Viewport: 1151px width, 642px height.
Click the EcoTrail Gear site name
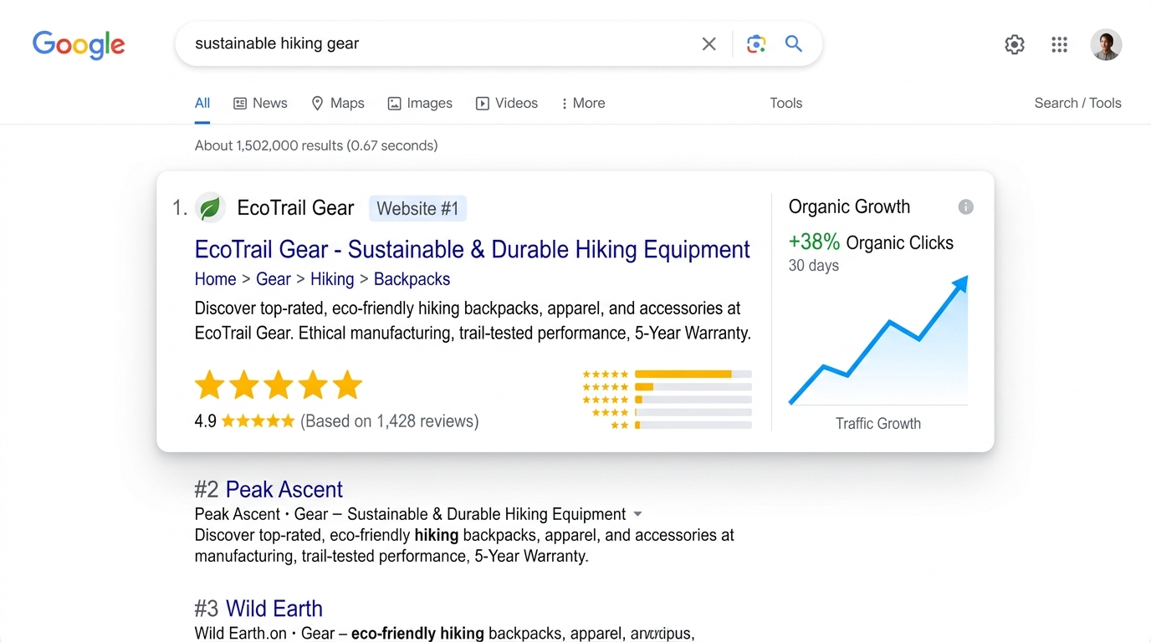pyautogui.click(x=295, y=207)
